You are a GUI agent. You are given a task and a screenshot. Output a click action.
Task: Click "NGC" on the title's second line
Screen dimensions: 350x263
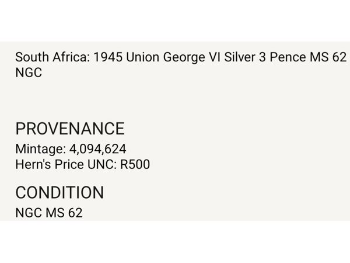click(x=28, y=73)
